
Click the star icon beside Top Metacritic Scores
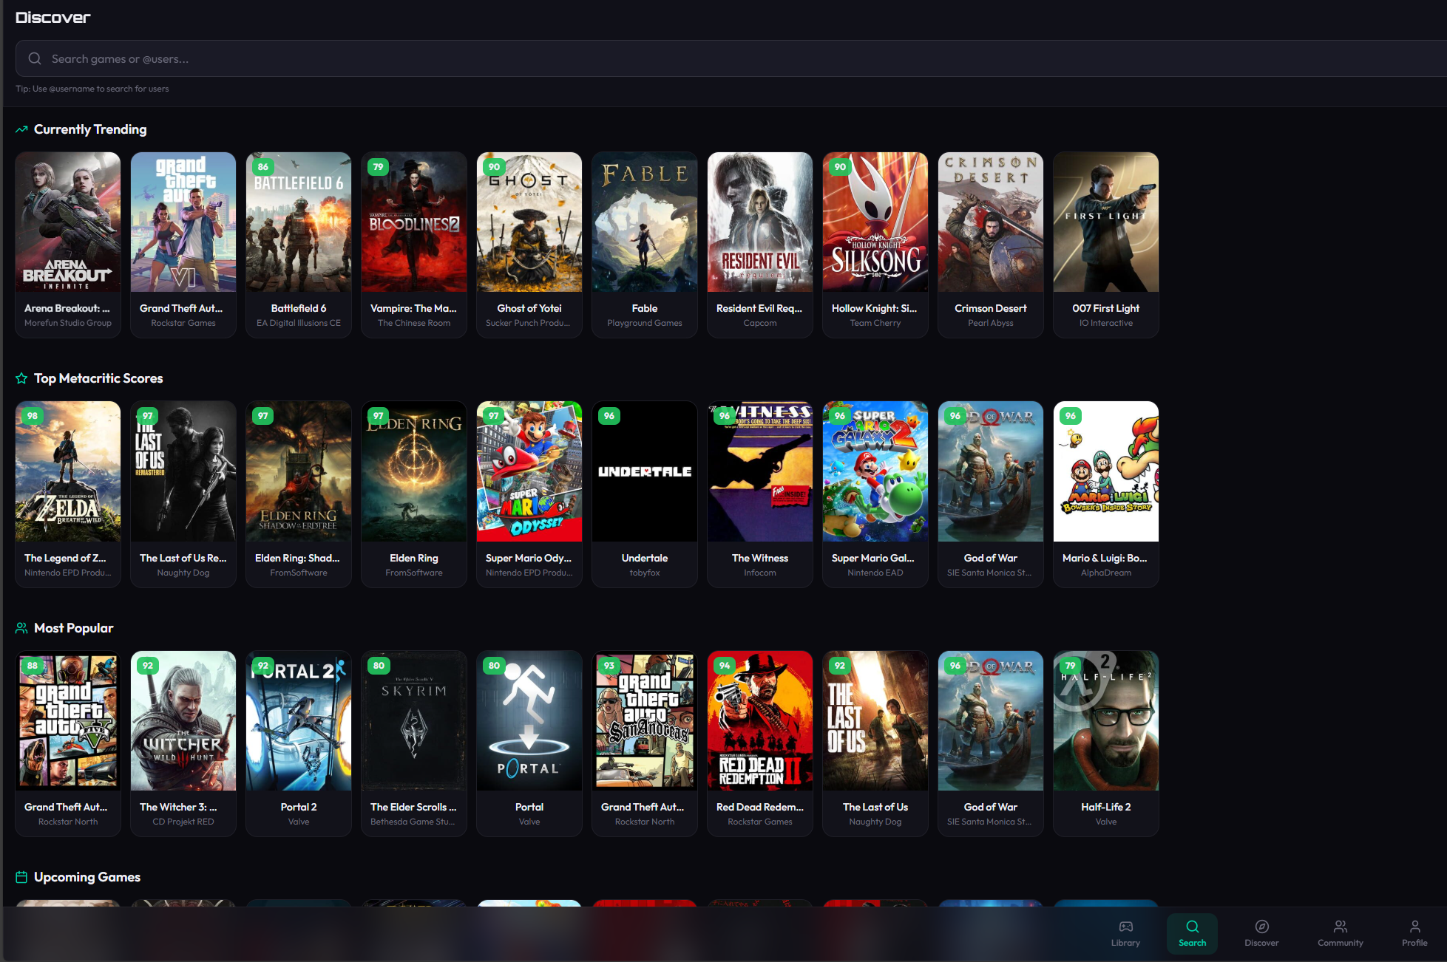21,378
